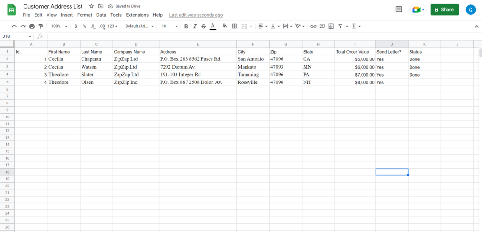Open text wrapping dropdown

point(287,26)
